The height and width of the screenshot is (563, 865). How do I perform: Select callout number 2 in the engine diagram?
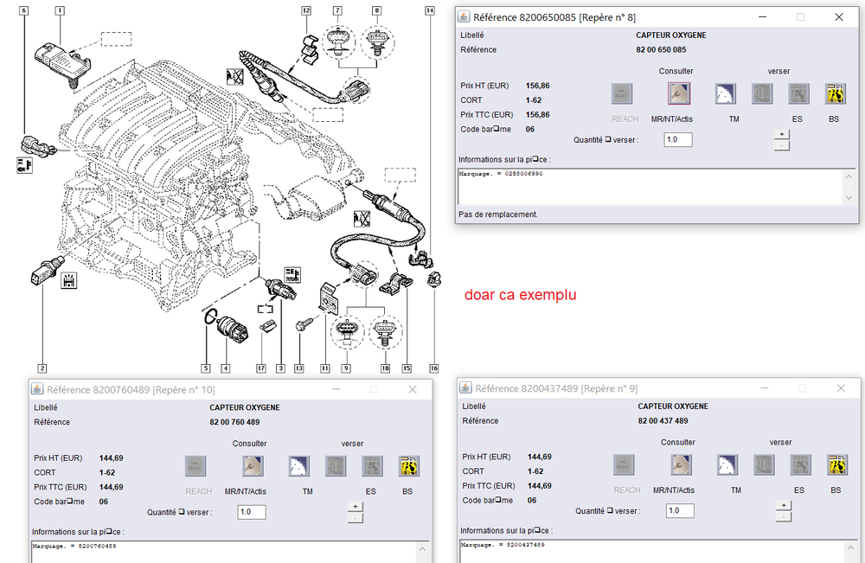point(42,368)
